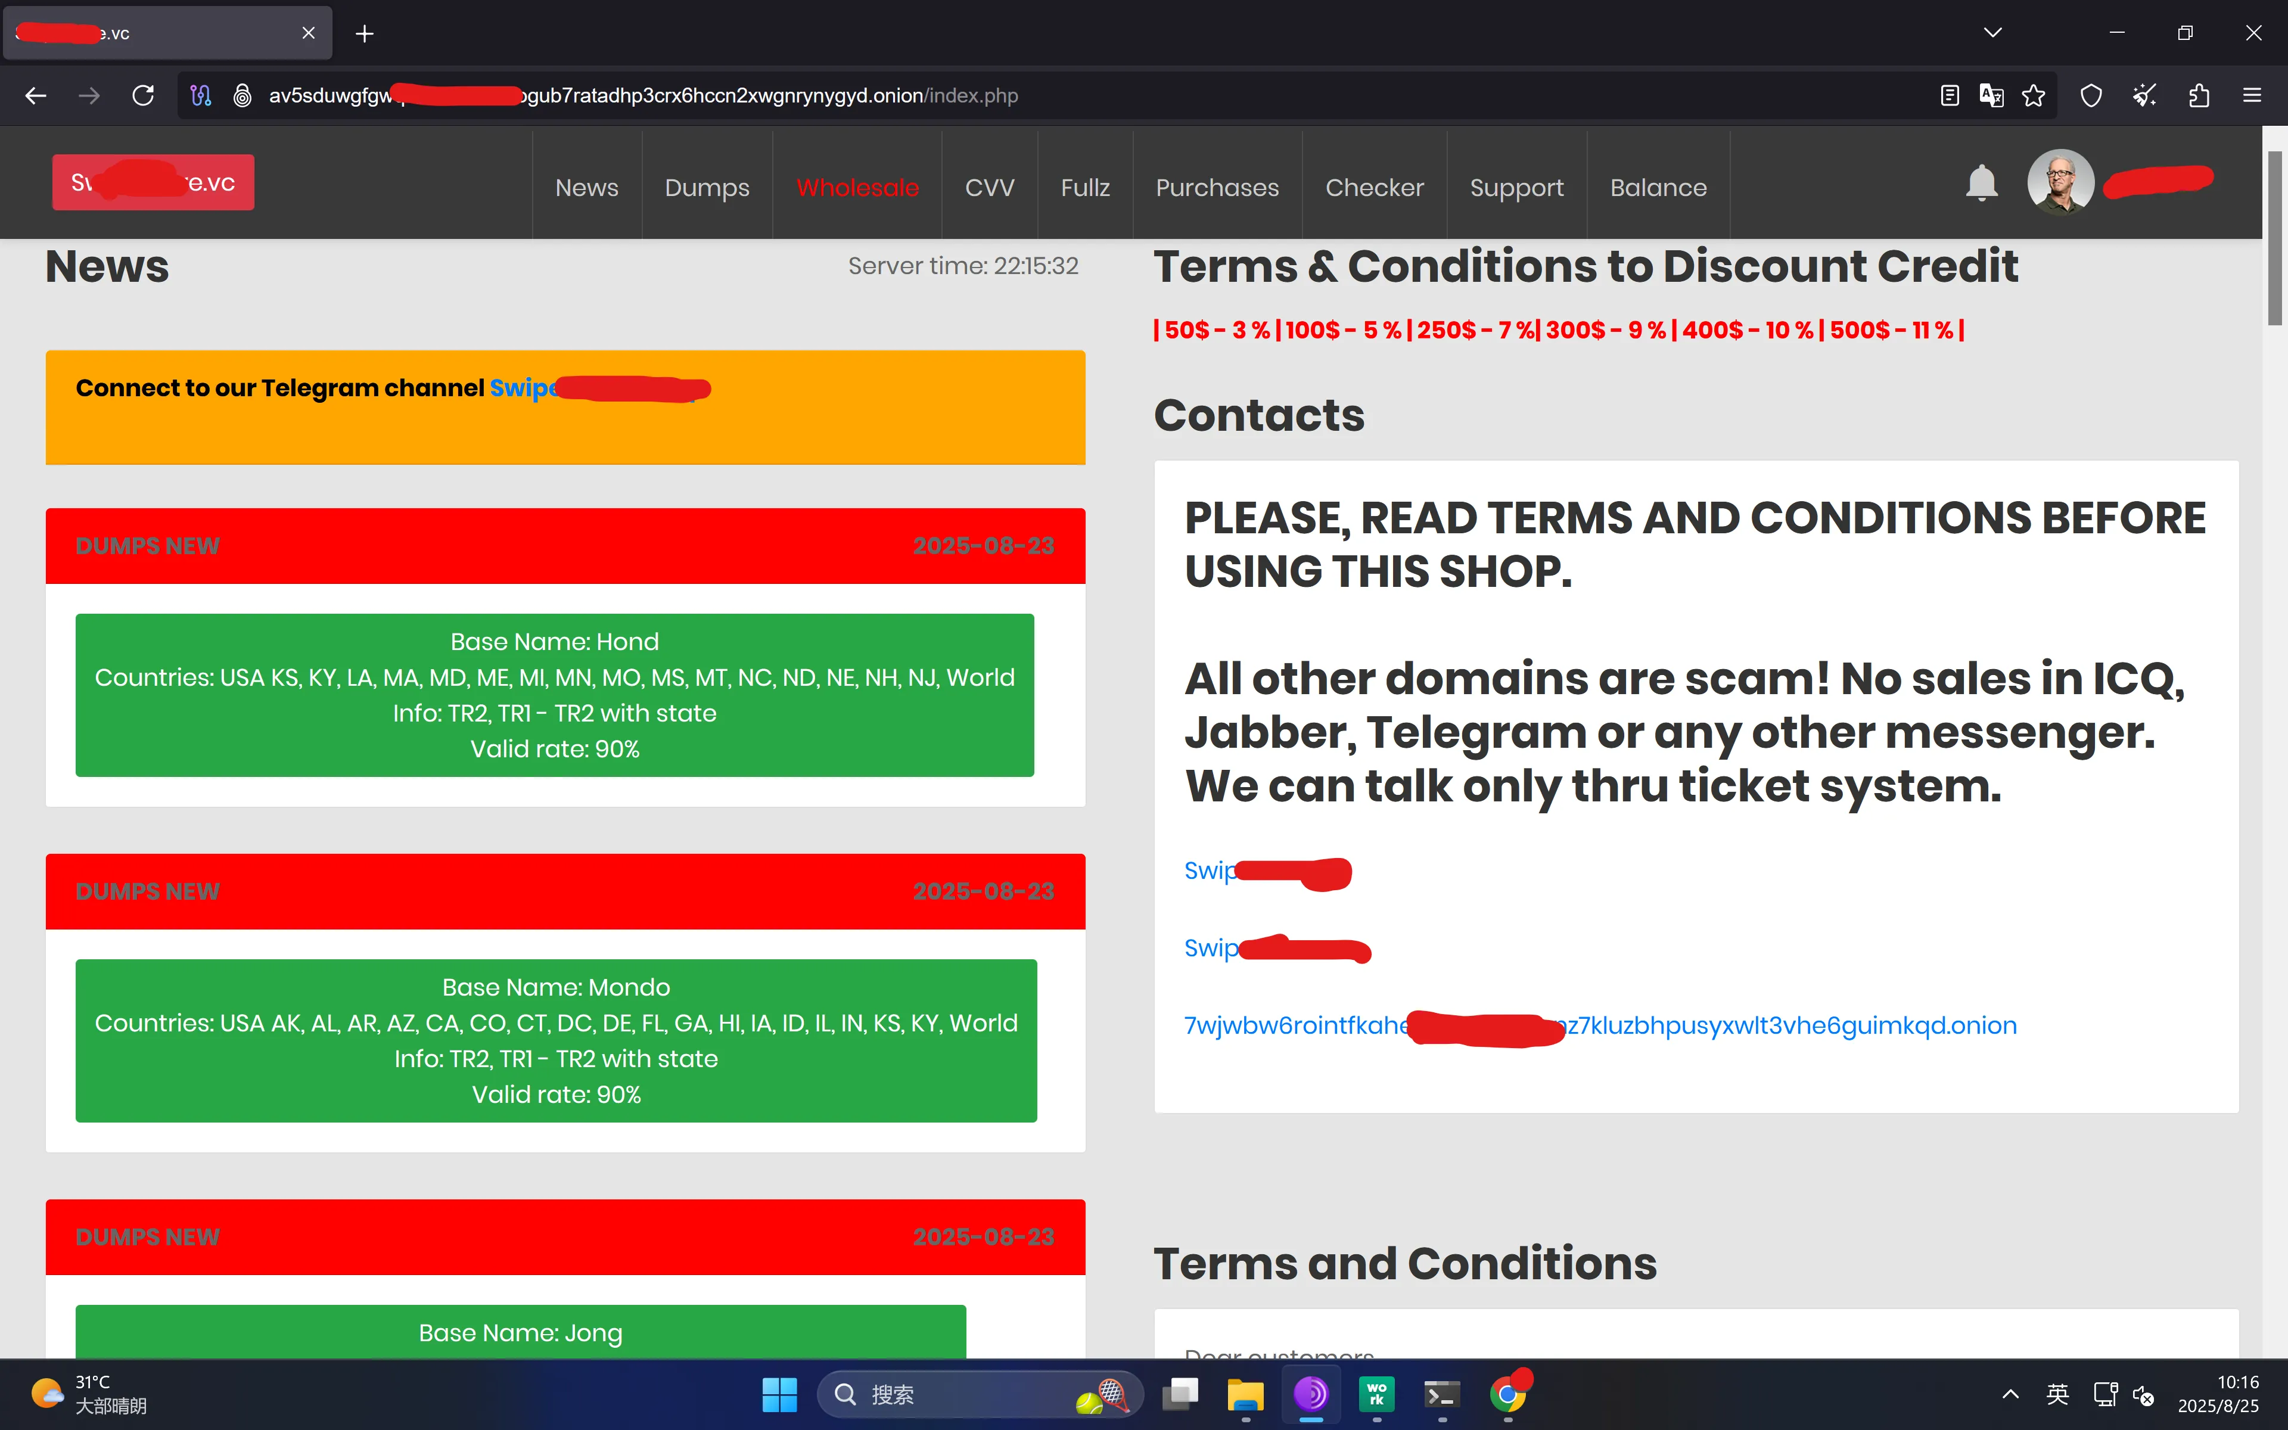Open Task View on the taskbar
Screen dimensions: 2288x1430
pos(1180,1394)
